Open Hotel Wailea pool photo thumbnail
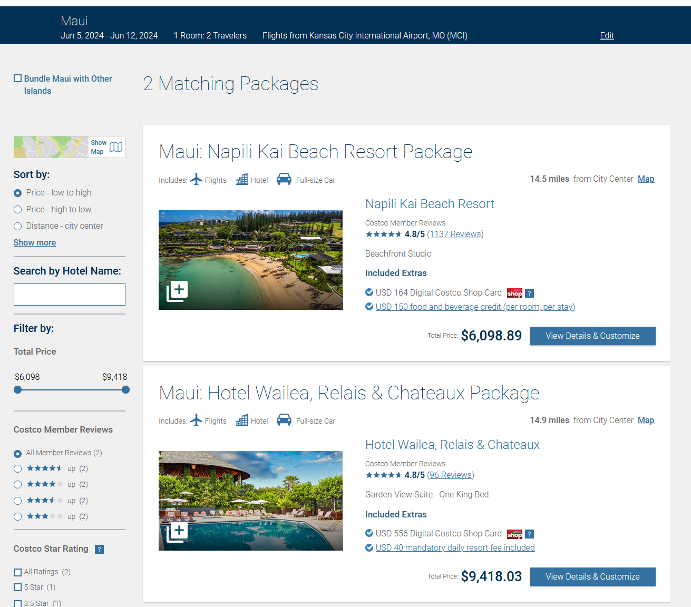This screenshot has height=607, width=691. [x=251, y=501]
